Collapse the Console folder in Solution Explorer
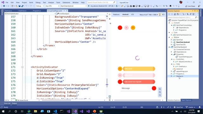Screen dimensions: 203x114 169,23
